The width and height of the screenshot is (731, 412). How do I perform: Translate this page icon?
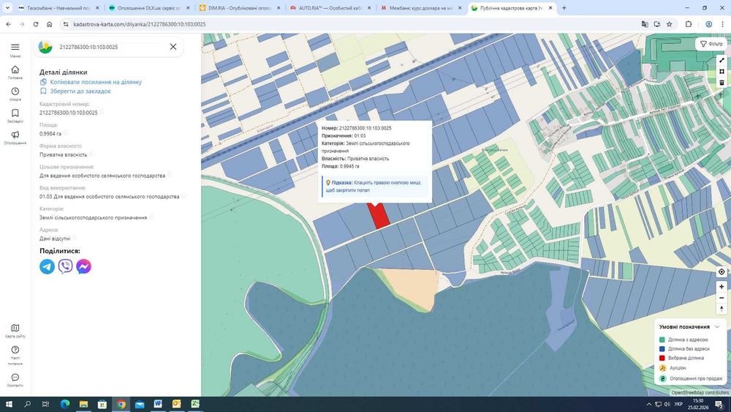(645, 24)
